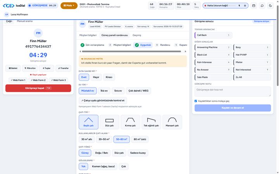
Task: Click Kaydet ve devam et button
Action: pyautogui.click(x=233, y=108)
